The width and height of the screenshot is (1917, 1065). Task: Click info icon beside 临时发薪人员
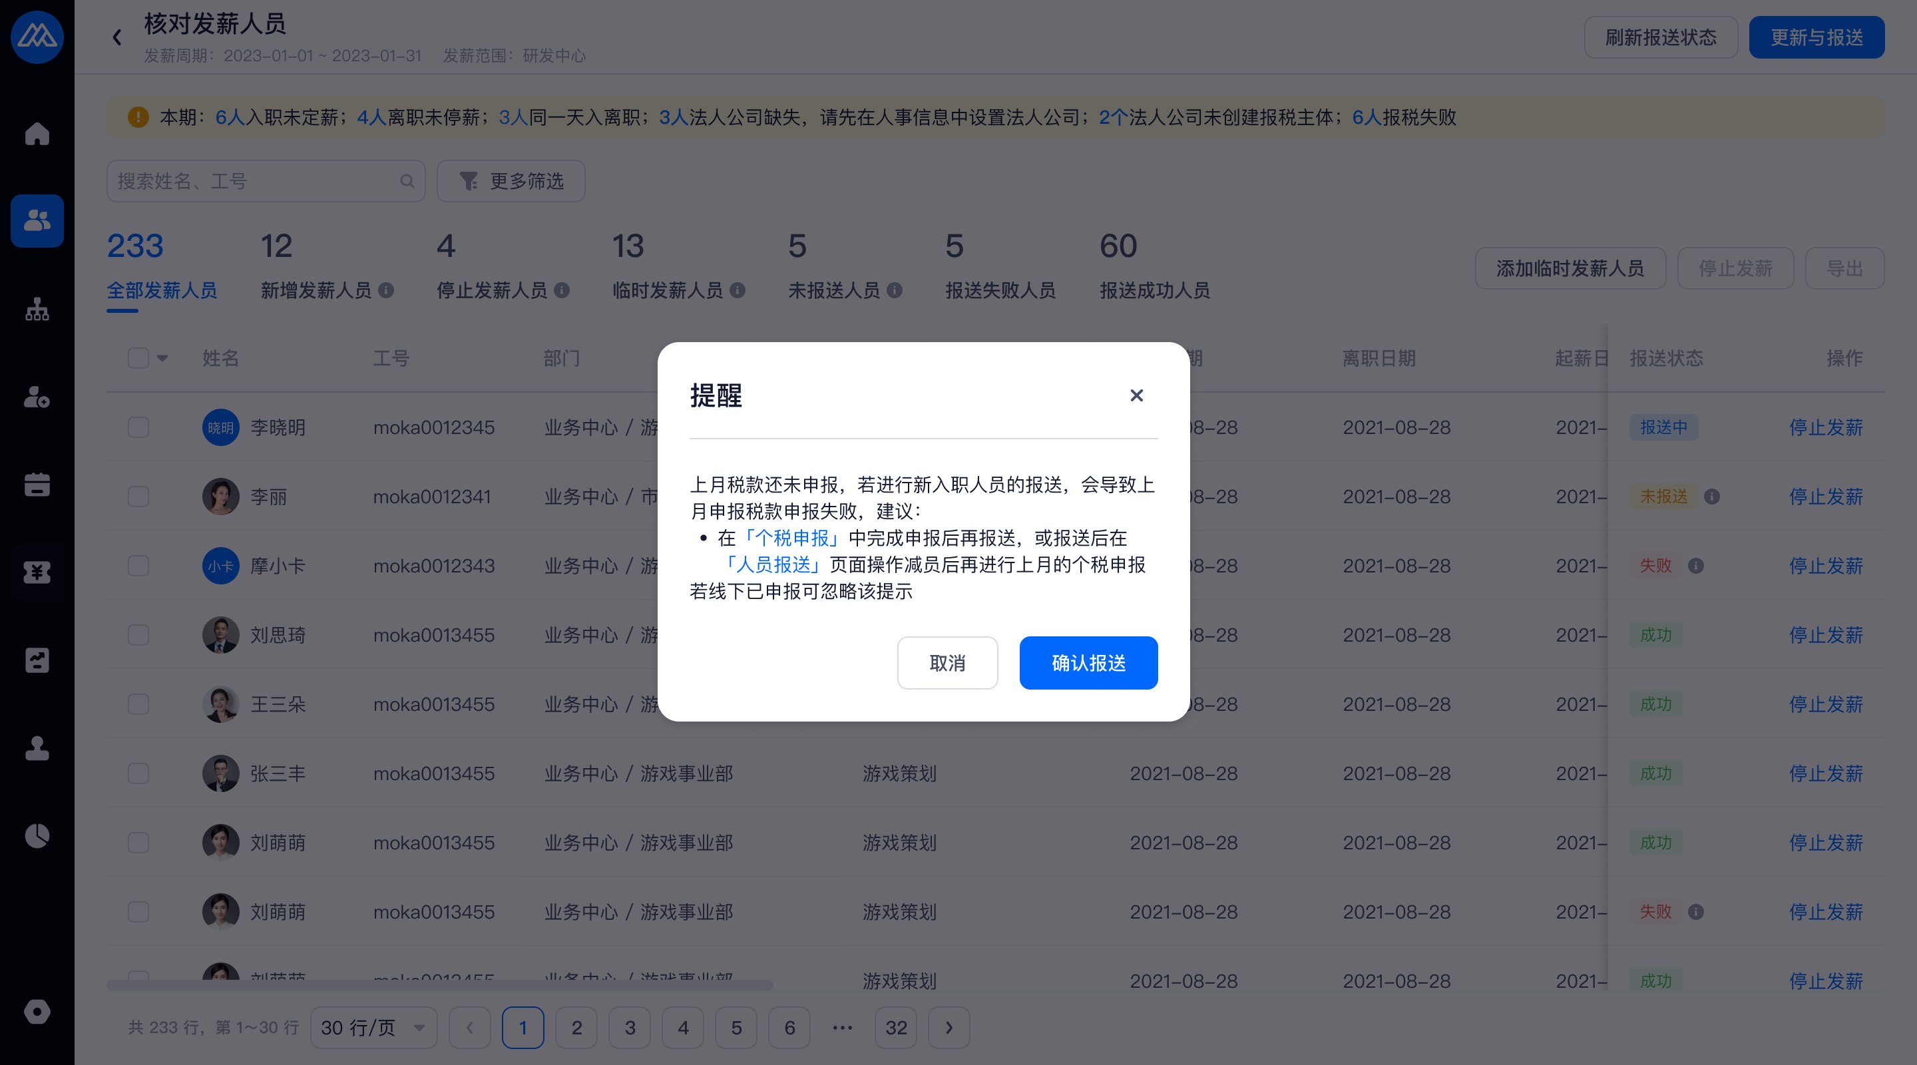(738, 290)
